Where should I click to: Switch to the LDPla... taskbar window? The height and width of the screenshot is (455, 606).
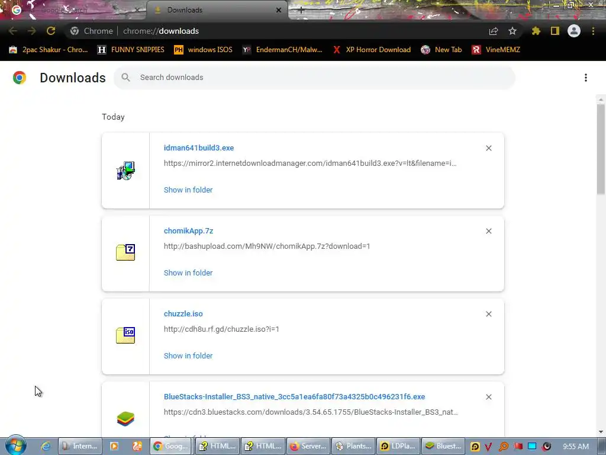tap(398, 446)
